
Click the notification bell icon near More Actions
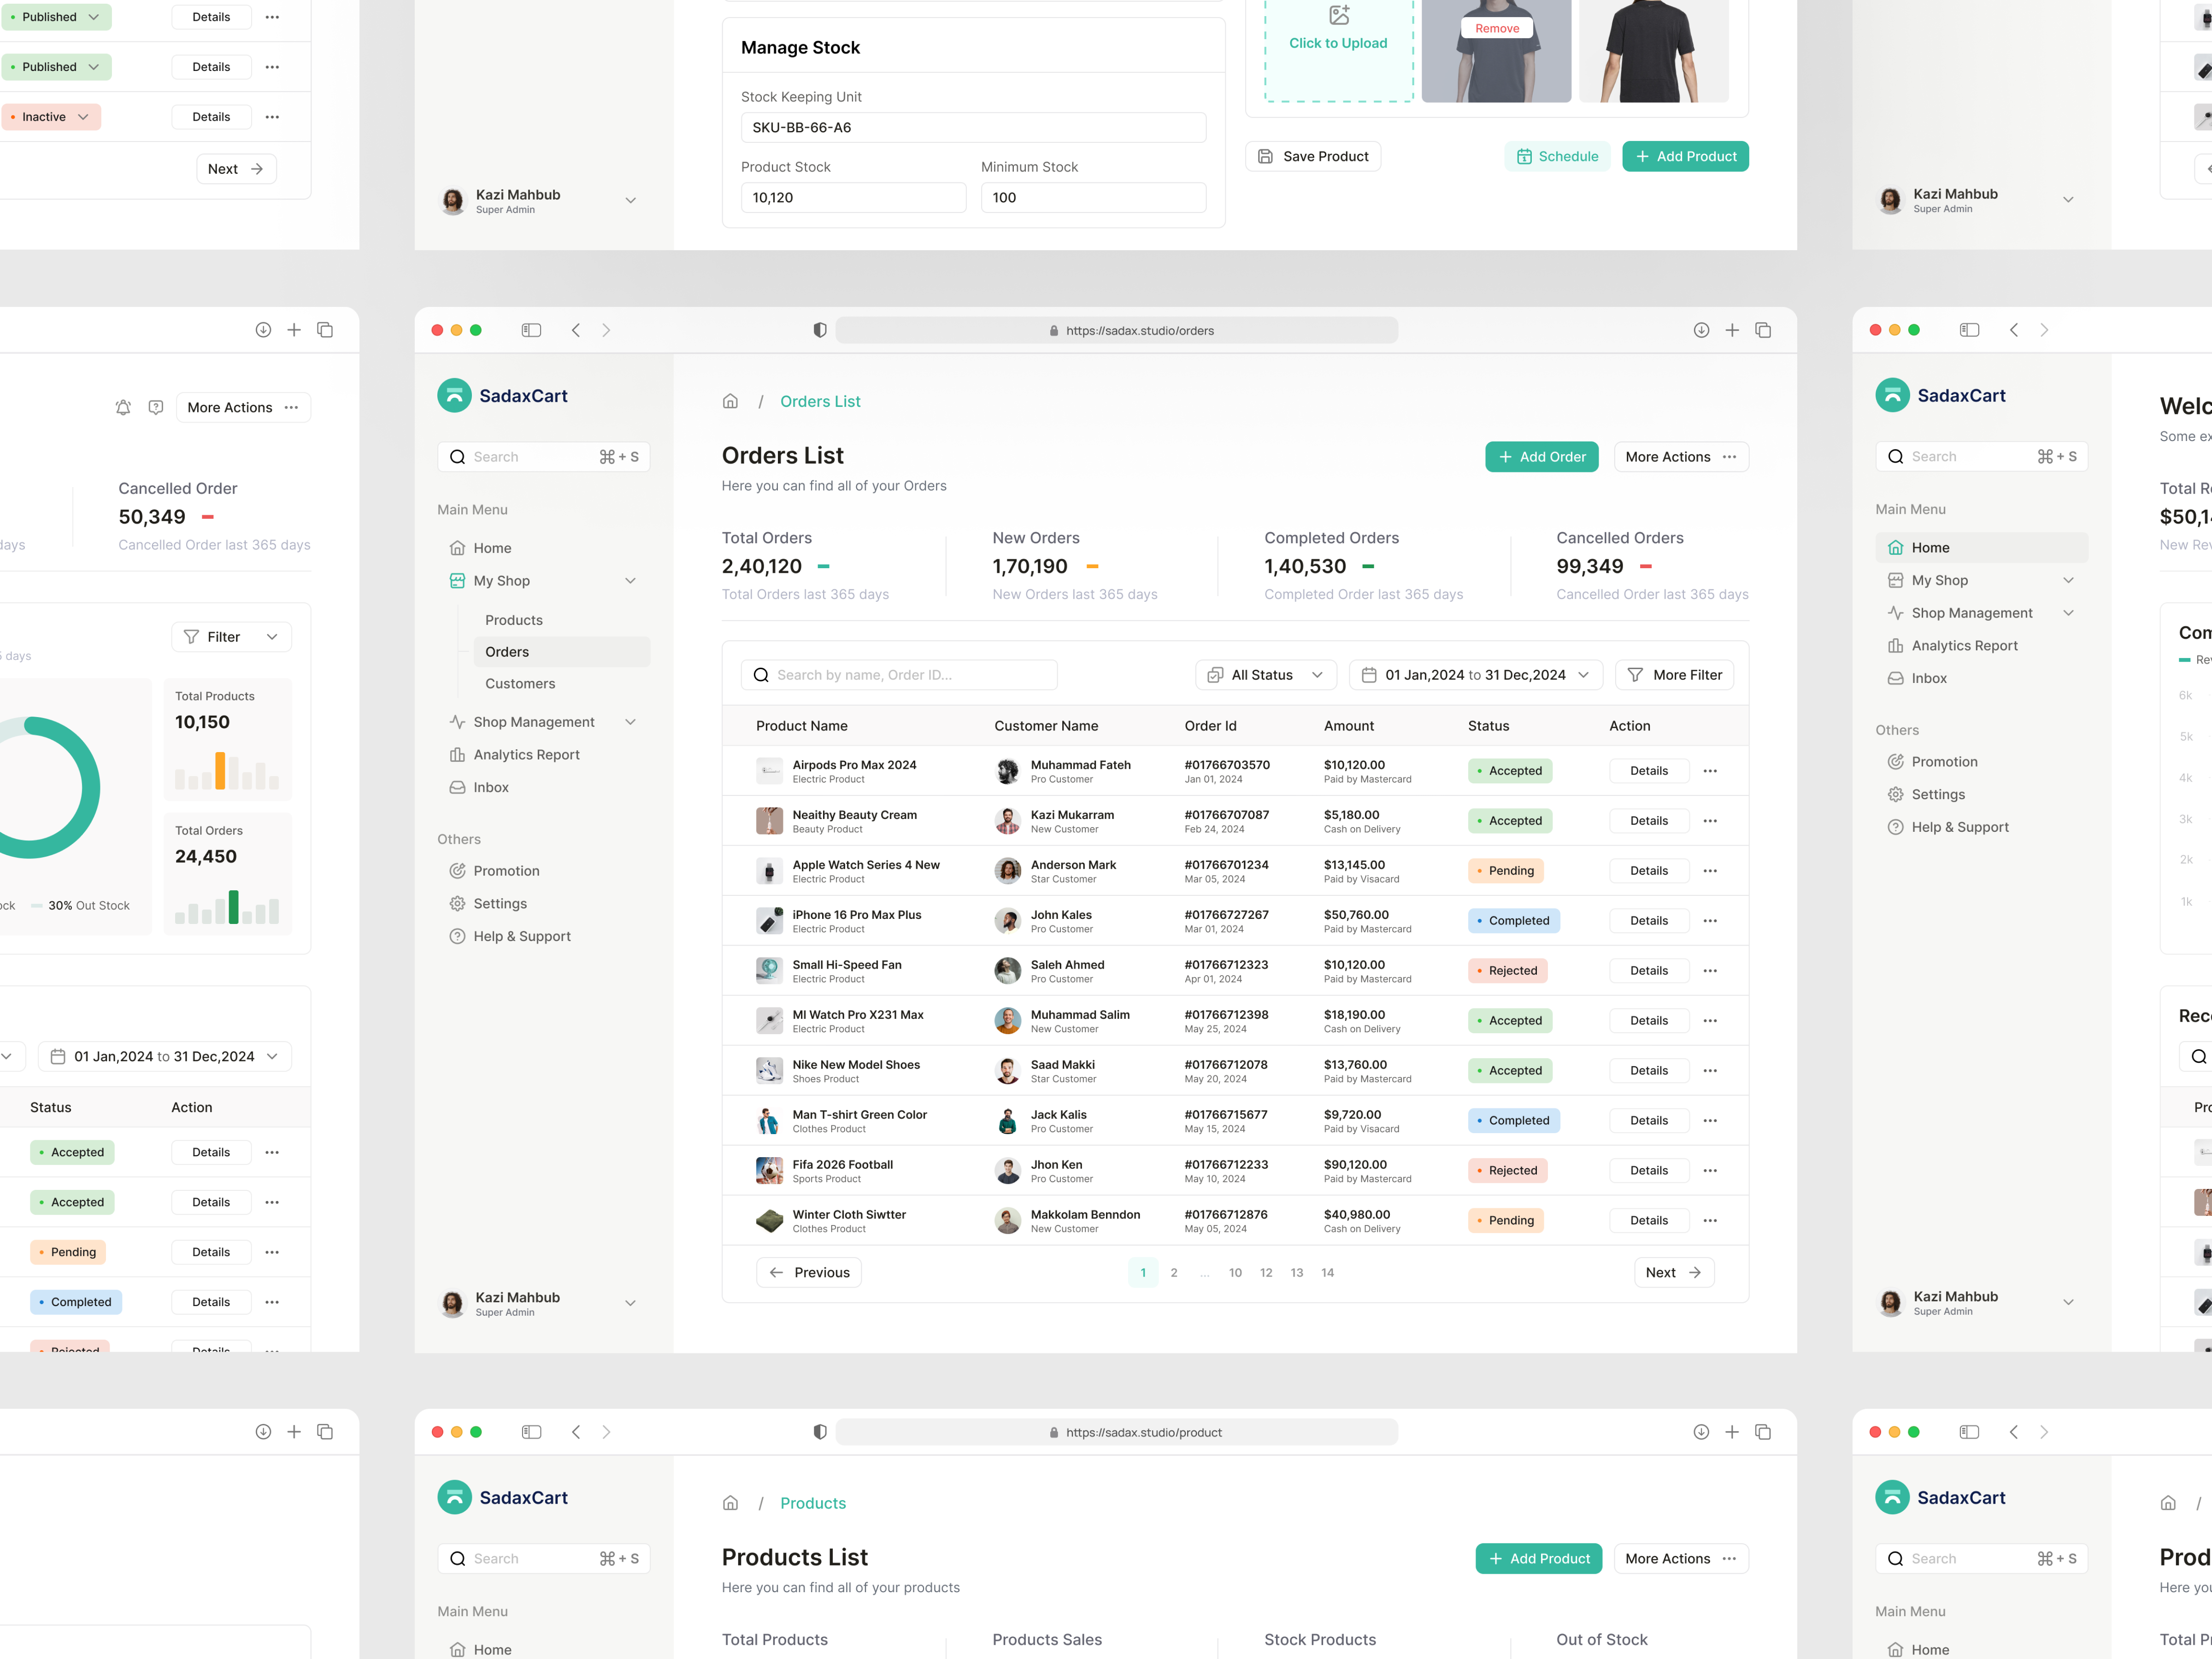[x=122, y=407]
